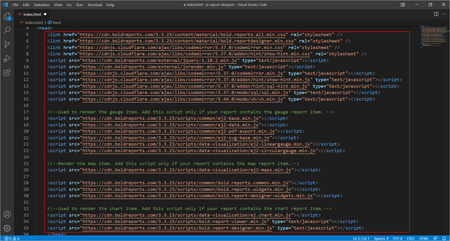Open the Run and Debug view
Image resolution: width=450 pixels, height=241 pixels.
coord(7,59)
